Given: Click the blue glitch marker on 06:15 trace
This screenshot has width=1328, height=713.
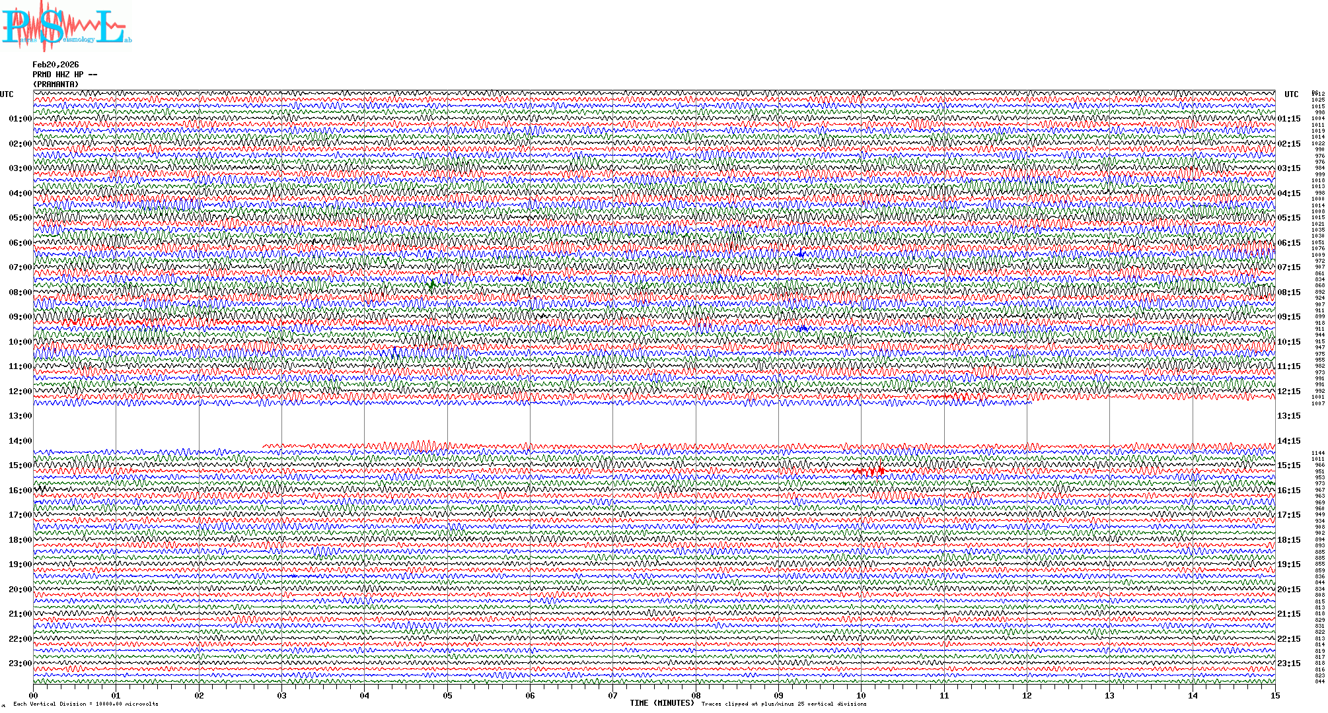Looking at the screenshot, I should pos(801,254).
